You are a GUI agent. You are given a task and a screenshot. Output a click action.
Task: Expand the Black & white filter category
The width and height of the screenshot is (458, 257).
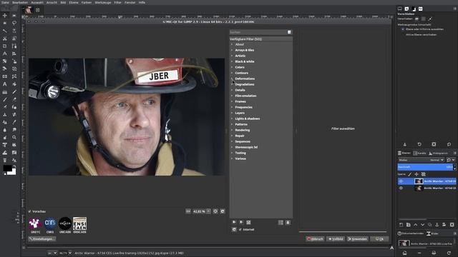232,61
